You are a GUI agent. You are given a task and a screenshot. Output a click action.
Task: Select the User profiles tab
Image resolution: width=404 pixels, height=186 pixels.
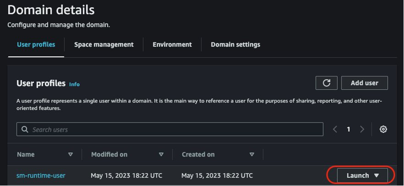click(36, 45)
